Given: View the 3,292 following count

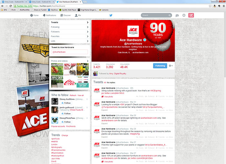Looking at the screenshot, I should tap(110, 66).
